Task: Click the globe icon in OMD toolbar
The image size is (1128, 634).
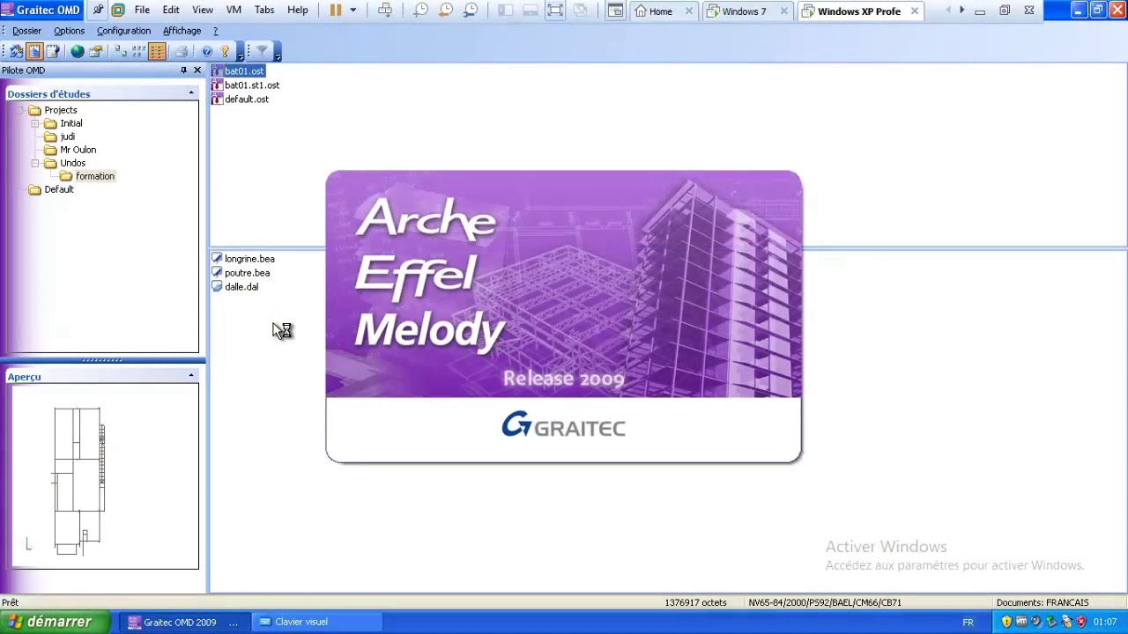Action: (x=78, y=52)
